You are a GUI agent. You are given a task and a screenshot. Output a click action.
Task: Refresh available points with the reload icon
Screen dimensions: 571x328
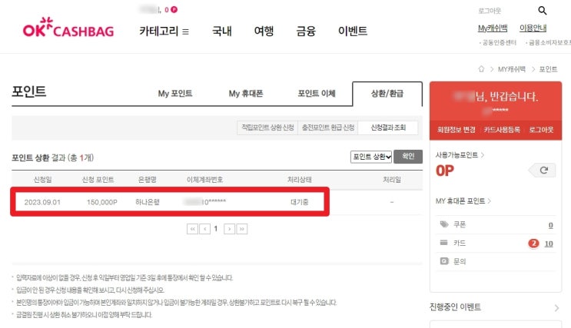(x=543, y=170)
